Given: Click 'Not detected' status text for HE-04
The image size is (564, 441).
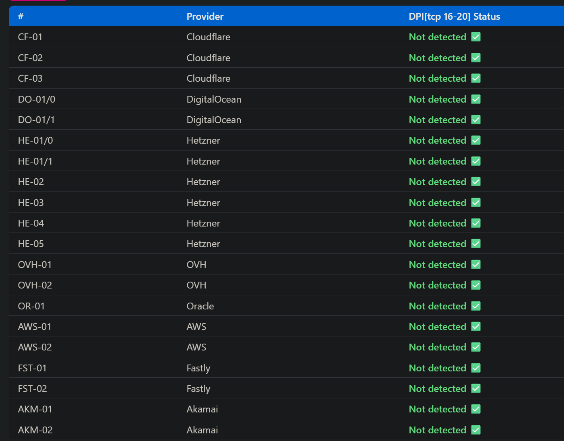Looking at the screenshot, I should [438, 223].
